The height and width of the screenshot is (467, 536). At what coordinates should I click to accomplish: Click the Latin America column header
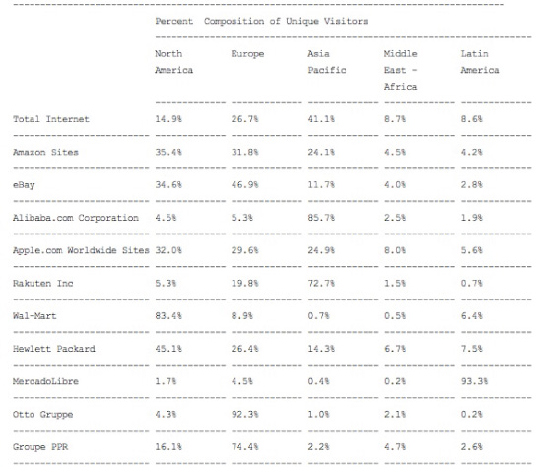[480, 62]
